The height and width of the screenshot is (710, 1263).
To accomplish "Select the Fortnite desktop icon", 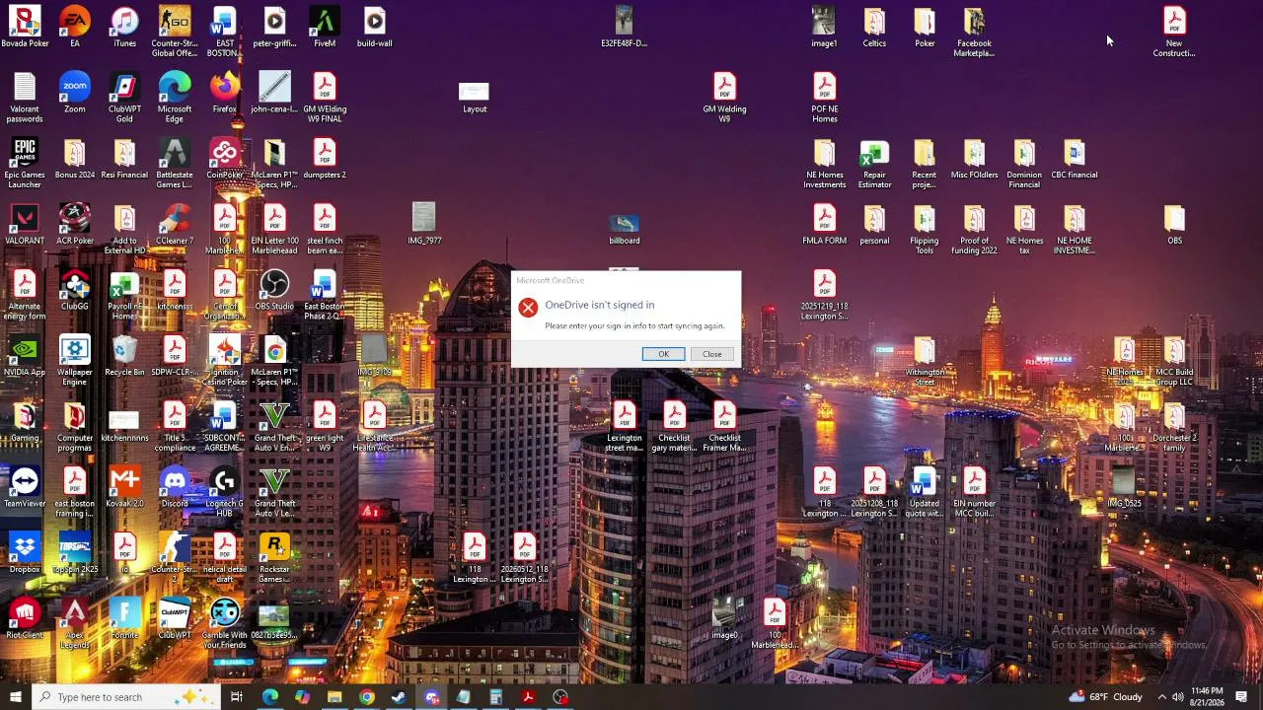I will pos(124,619).
